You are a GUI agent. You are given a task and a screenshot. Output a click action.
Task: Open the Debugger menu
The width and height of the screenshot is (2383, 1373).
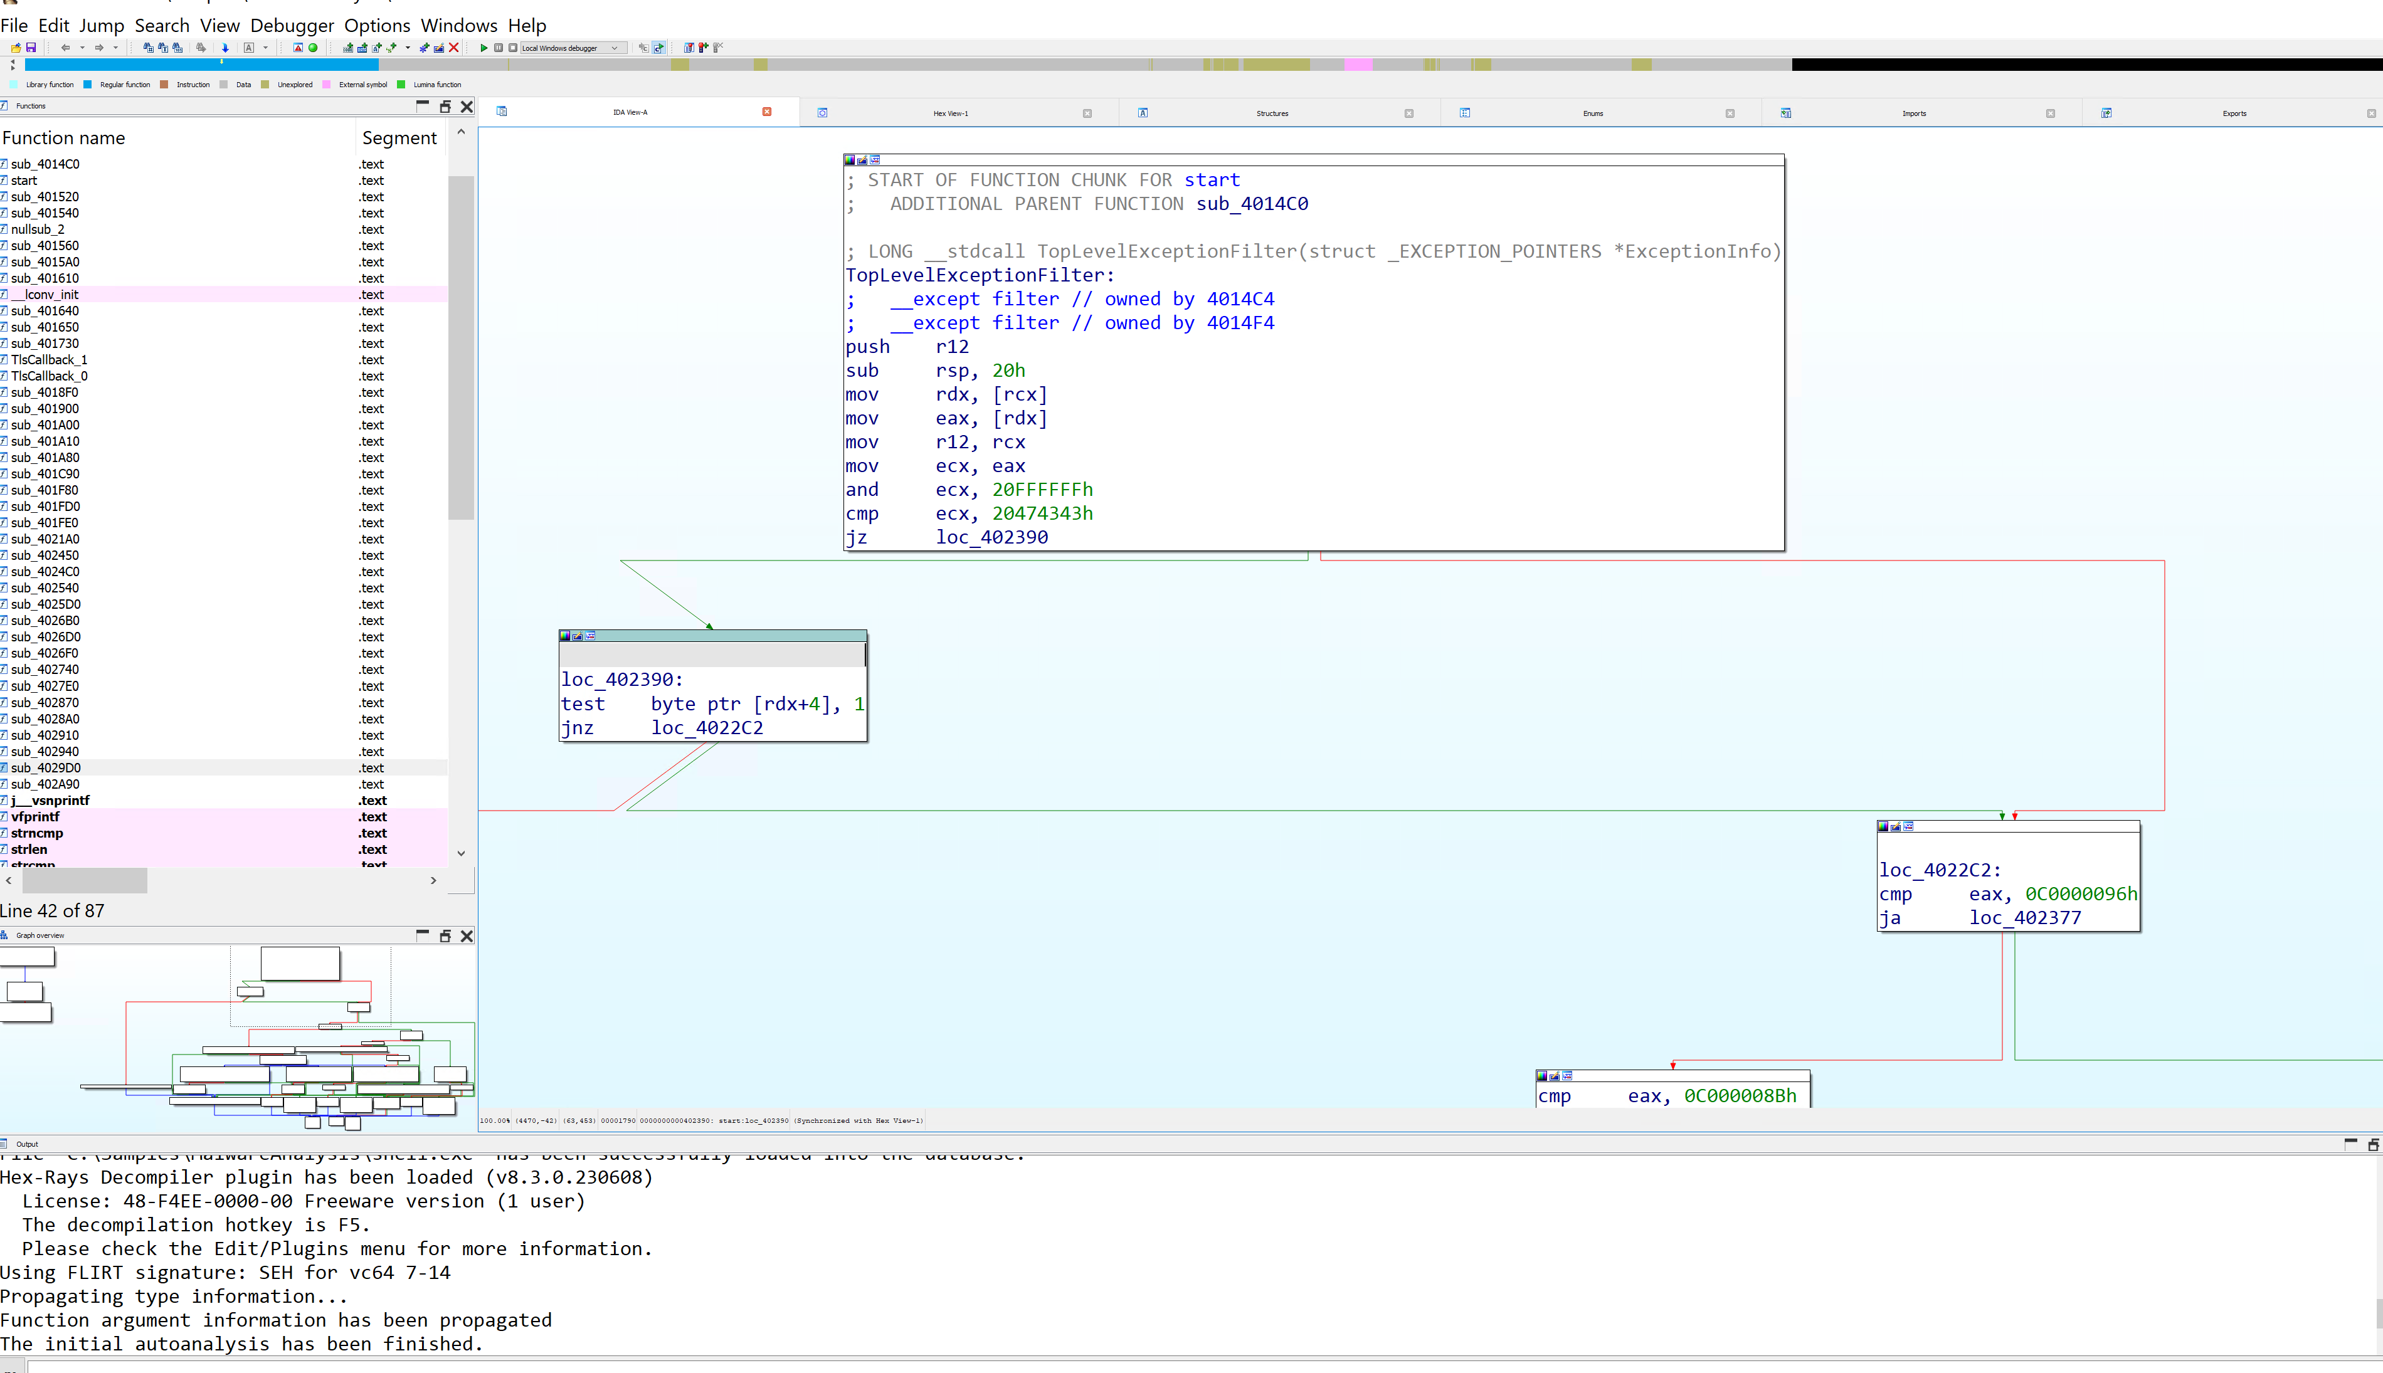292,26
